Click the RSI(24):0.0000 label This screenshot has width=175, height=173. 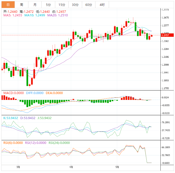pos(59,143)
